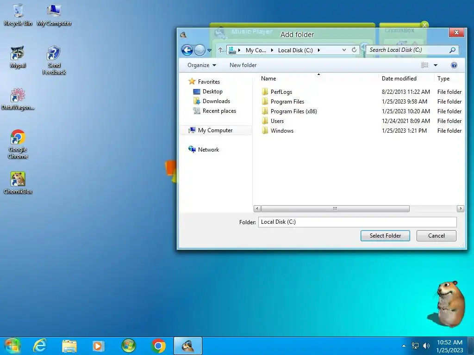Click the green Windows orb taskbar icon

pos(129,346)
